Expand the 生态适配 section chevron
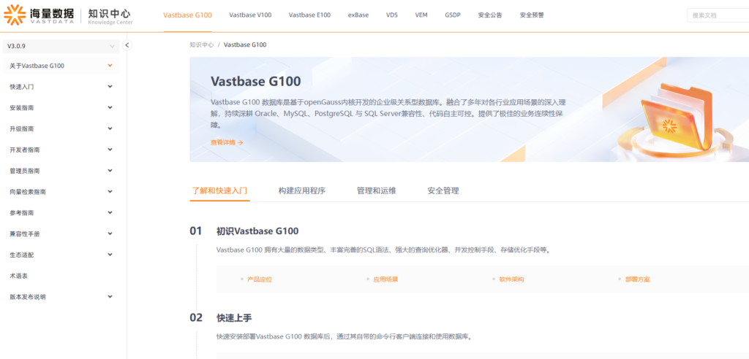 110,255
